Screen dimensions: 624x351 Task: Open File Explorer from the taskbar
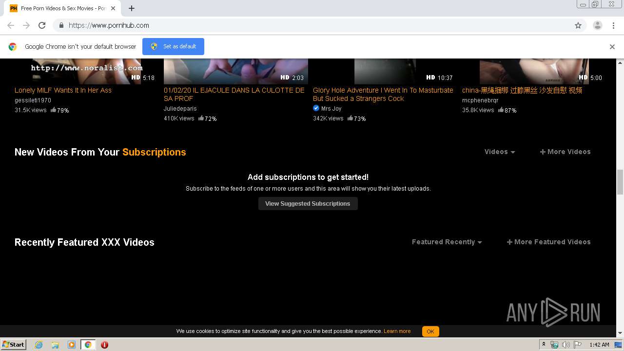[55, 345]
